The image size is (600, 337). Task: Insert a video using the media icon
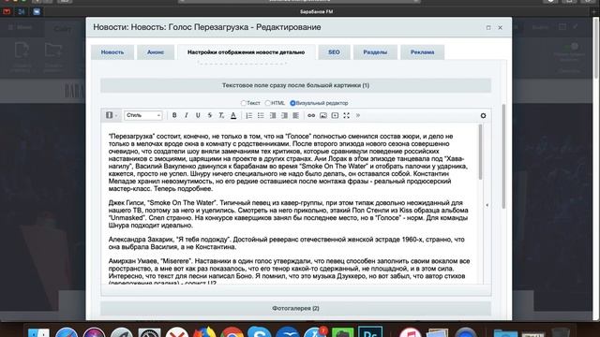click(x=335, y=115)
